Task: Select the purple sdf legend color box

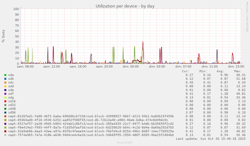Action: coord(5,94)
